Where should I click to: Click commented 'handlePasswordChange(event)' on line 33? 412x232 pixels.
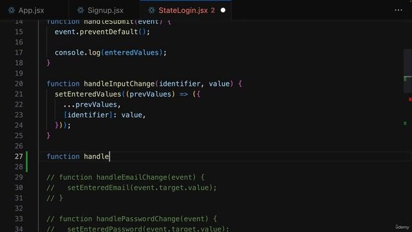click(x=152, y=219)
